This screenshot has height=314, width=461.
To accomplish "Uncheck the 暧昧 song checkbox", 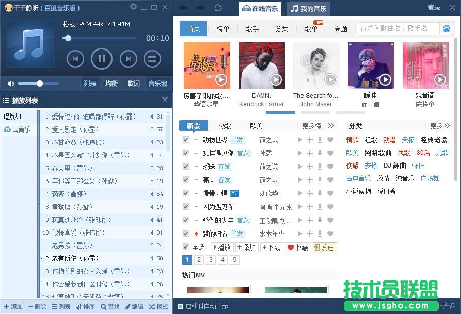I will click(186, 166).
